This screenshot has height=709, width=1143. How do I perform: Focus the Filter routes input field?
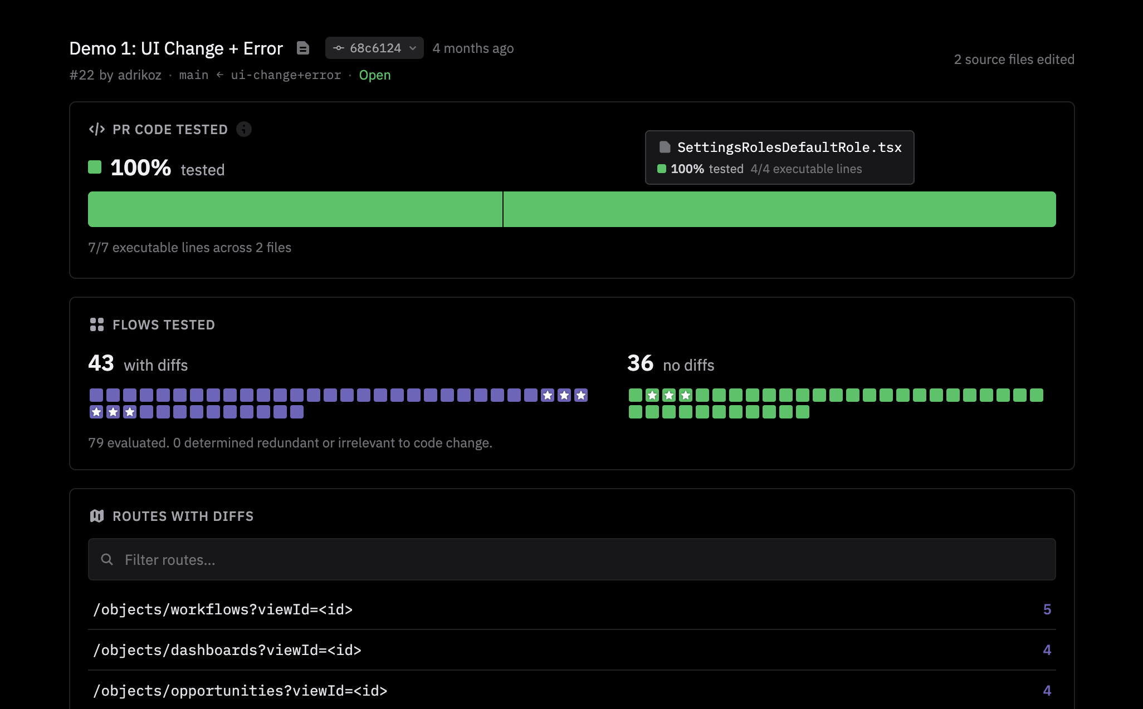coord(571,559)
